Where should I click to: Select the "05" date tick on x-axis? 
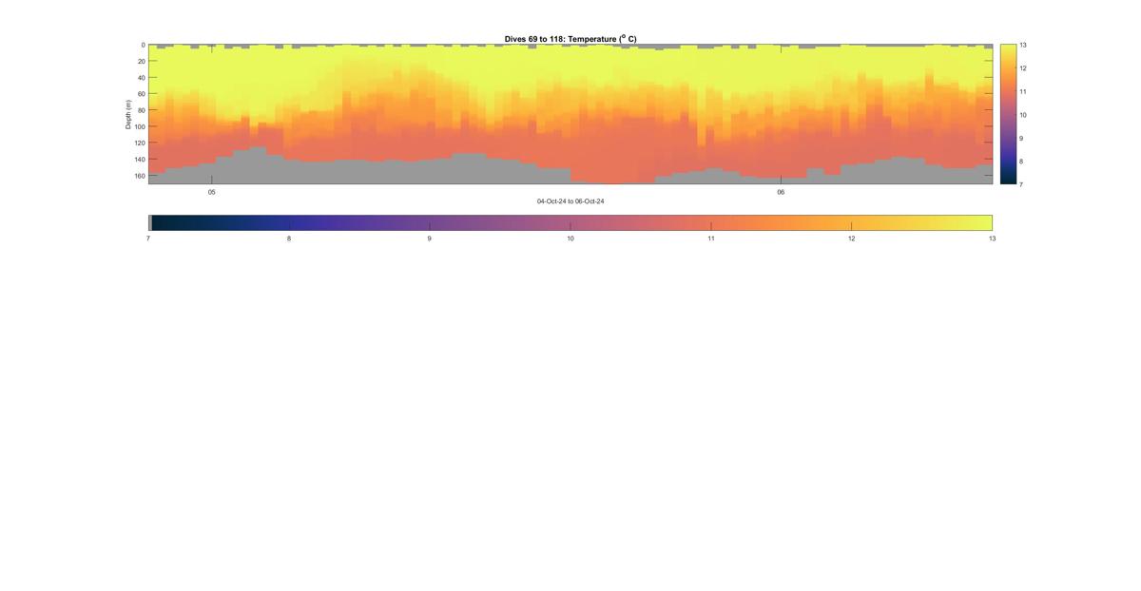[x=212, y=192]
